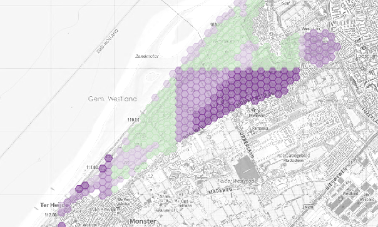Viewport: 378px width, 227px height.
Task: Click the ORBERLAAN street label
Action: (x=247, y=144)
